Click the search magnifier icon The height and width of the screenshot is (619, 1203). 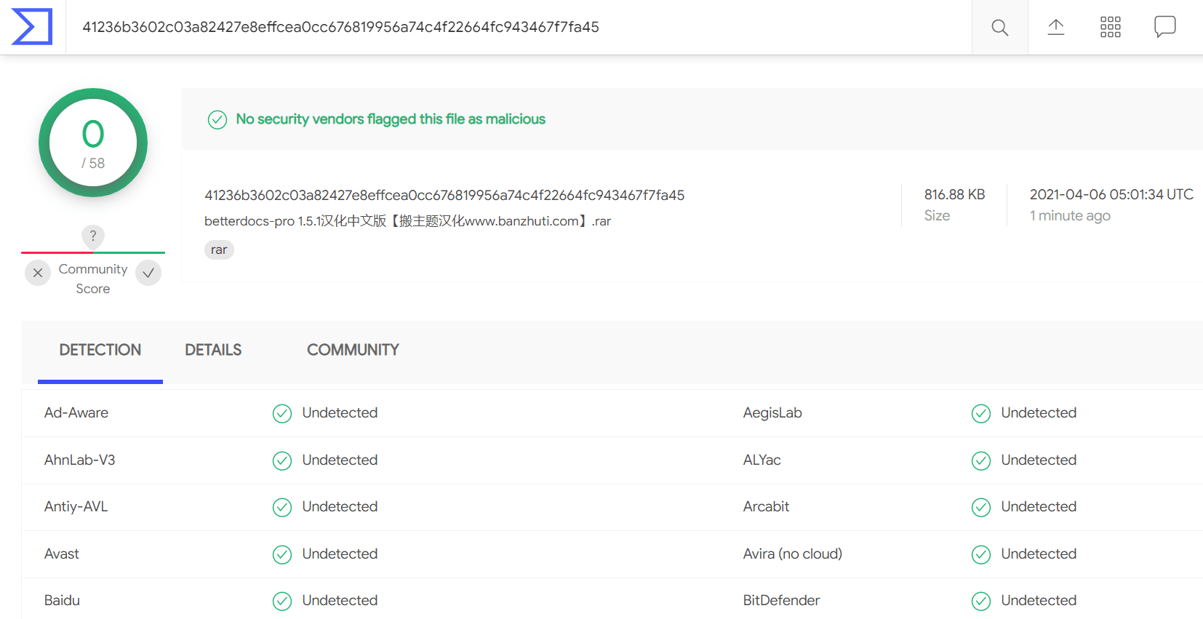coord(999,28)
